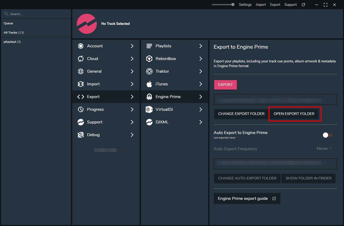
Task: Expand the Rekordbox export chevron
Action: coord(201,59)
